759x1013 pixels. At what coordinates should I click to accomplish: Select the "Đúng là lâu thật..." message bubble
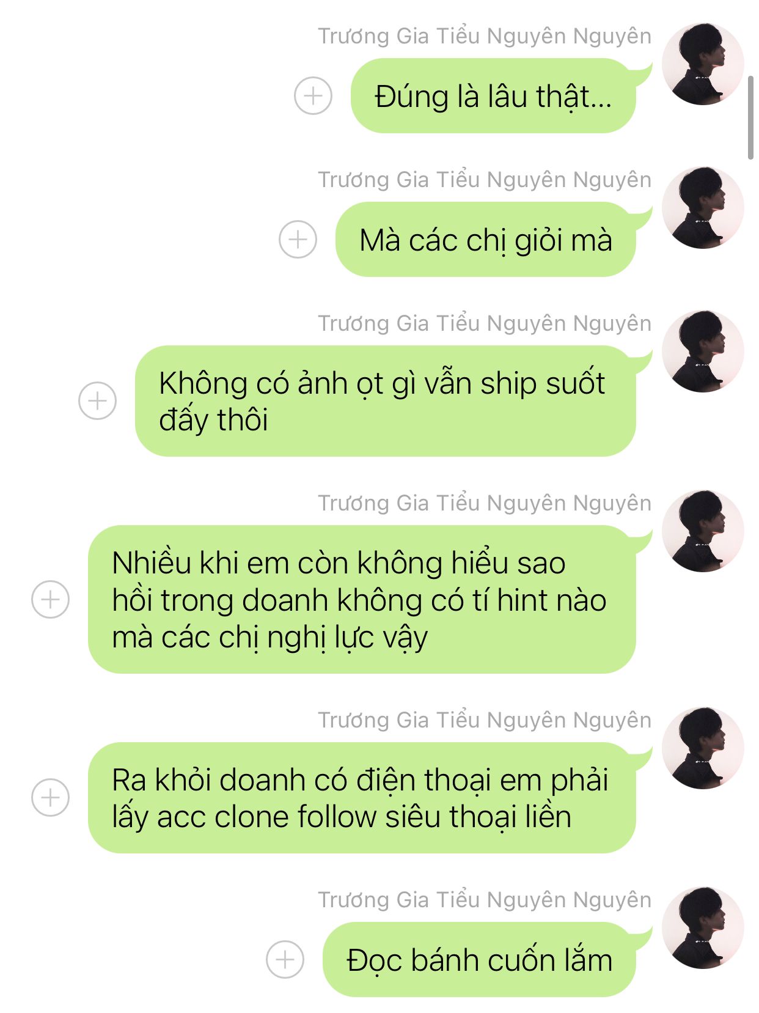click(494, 96)
